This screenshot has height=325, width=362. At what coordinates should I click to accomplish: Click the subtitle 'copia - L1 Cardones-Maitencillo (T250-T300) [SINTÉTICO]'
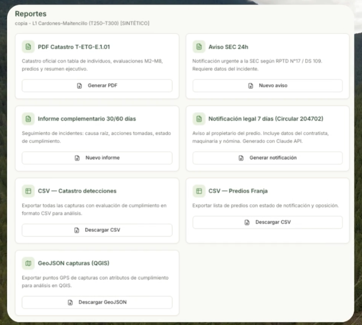click(82, 24)
